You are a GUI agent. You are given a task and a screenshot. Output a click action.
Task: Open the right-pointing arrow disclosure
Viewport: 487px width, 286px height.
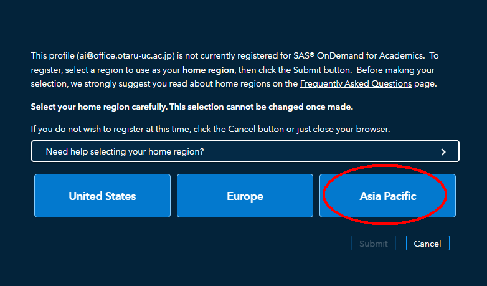(443, 151)
